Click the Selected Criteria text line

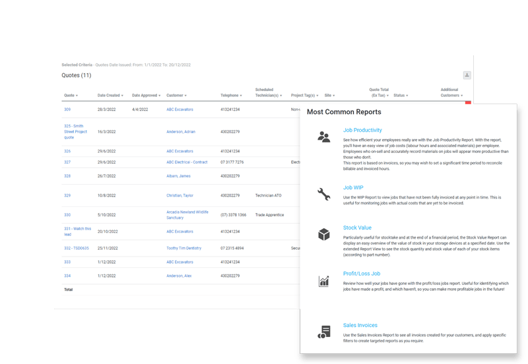coord(126,65)
